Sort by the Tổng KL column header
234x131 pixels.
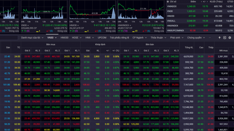click(x=189, y=48)
